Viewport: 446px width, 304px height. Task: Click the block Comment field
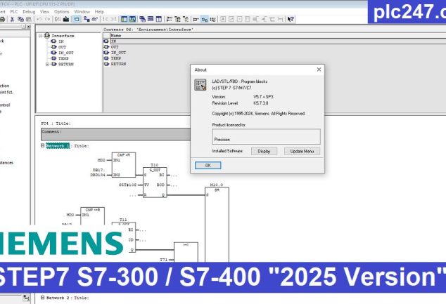pyautogui.click(x=116, y=134)
